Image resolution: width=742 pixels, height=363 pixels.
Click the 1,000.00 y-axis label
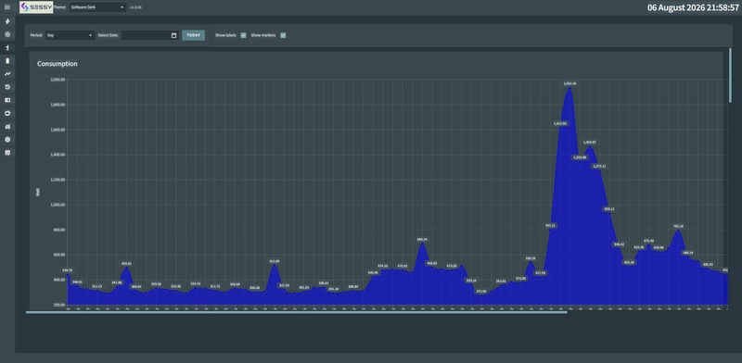tap(58, 206)
